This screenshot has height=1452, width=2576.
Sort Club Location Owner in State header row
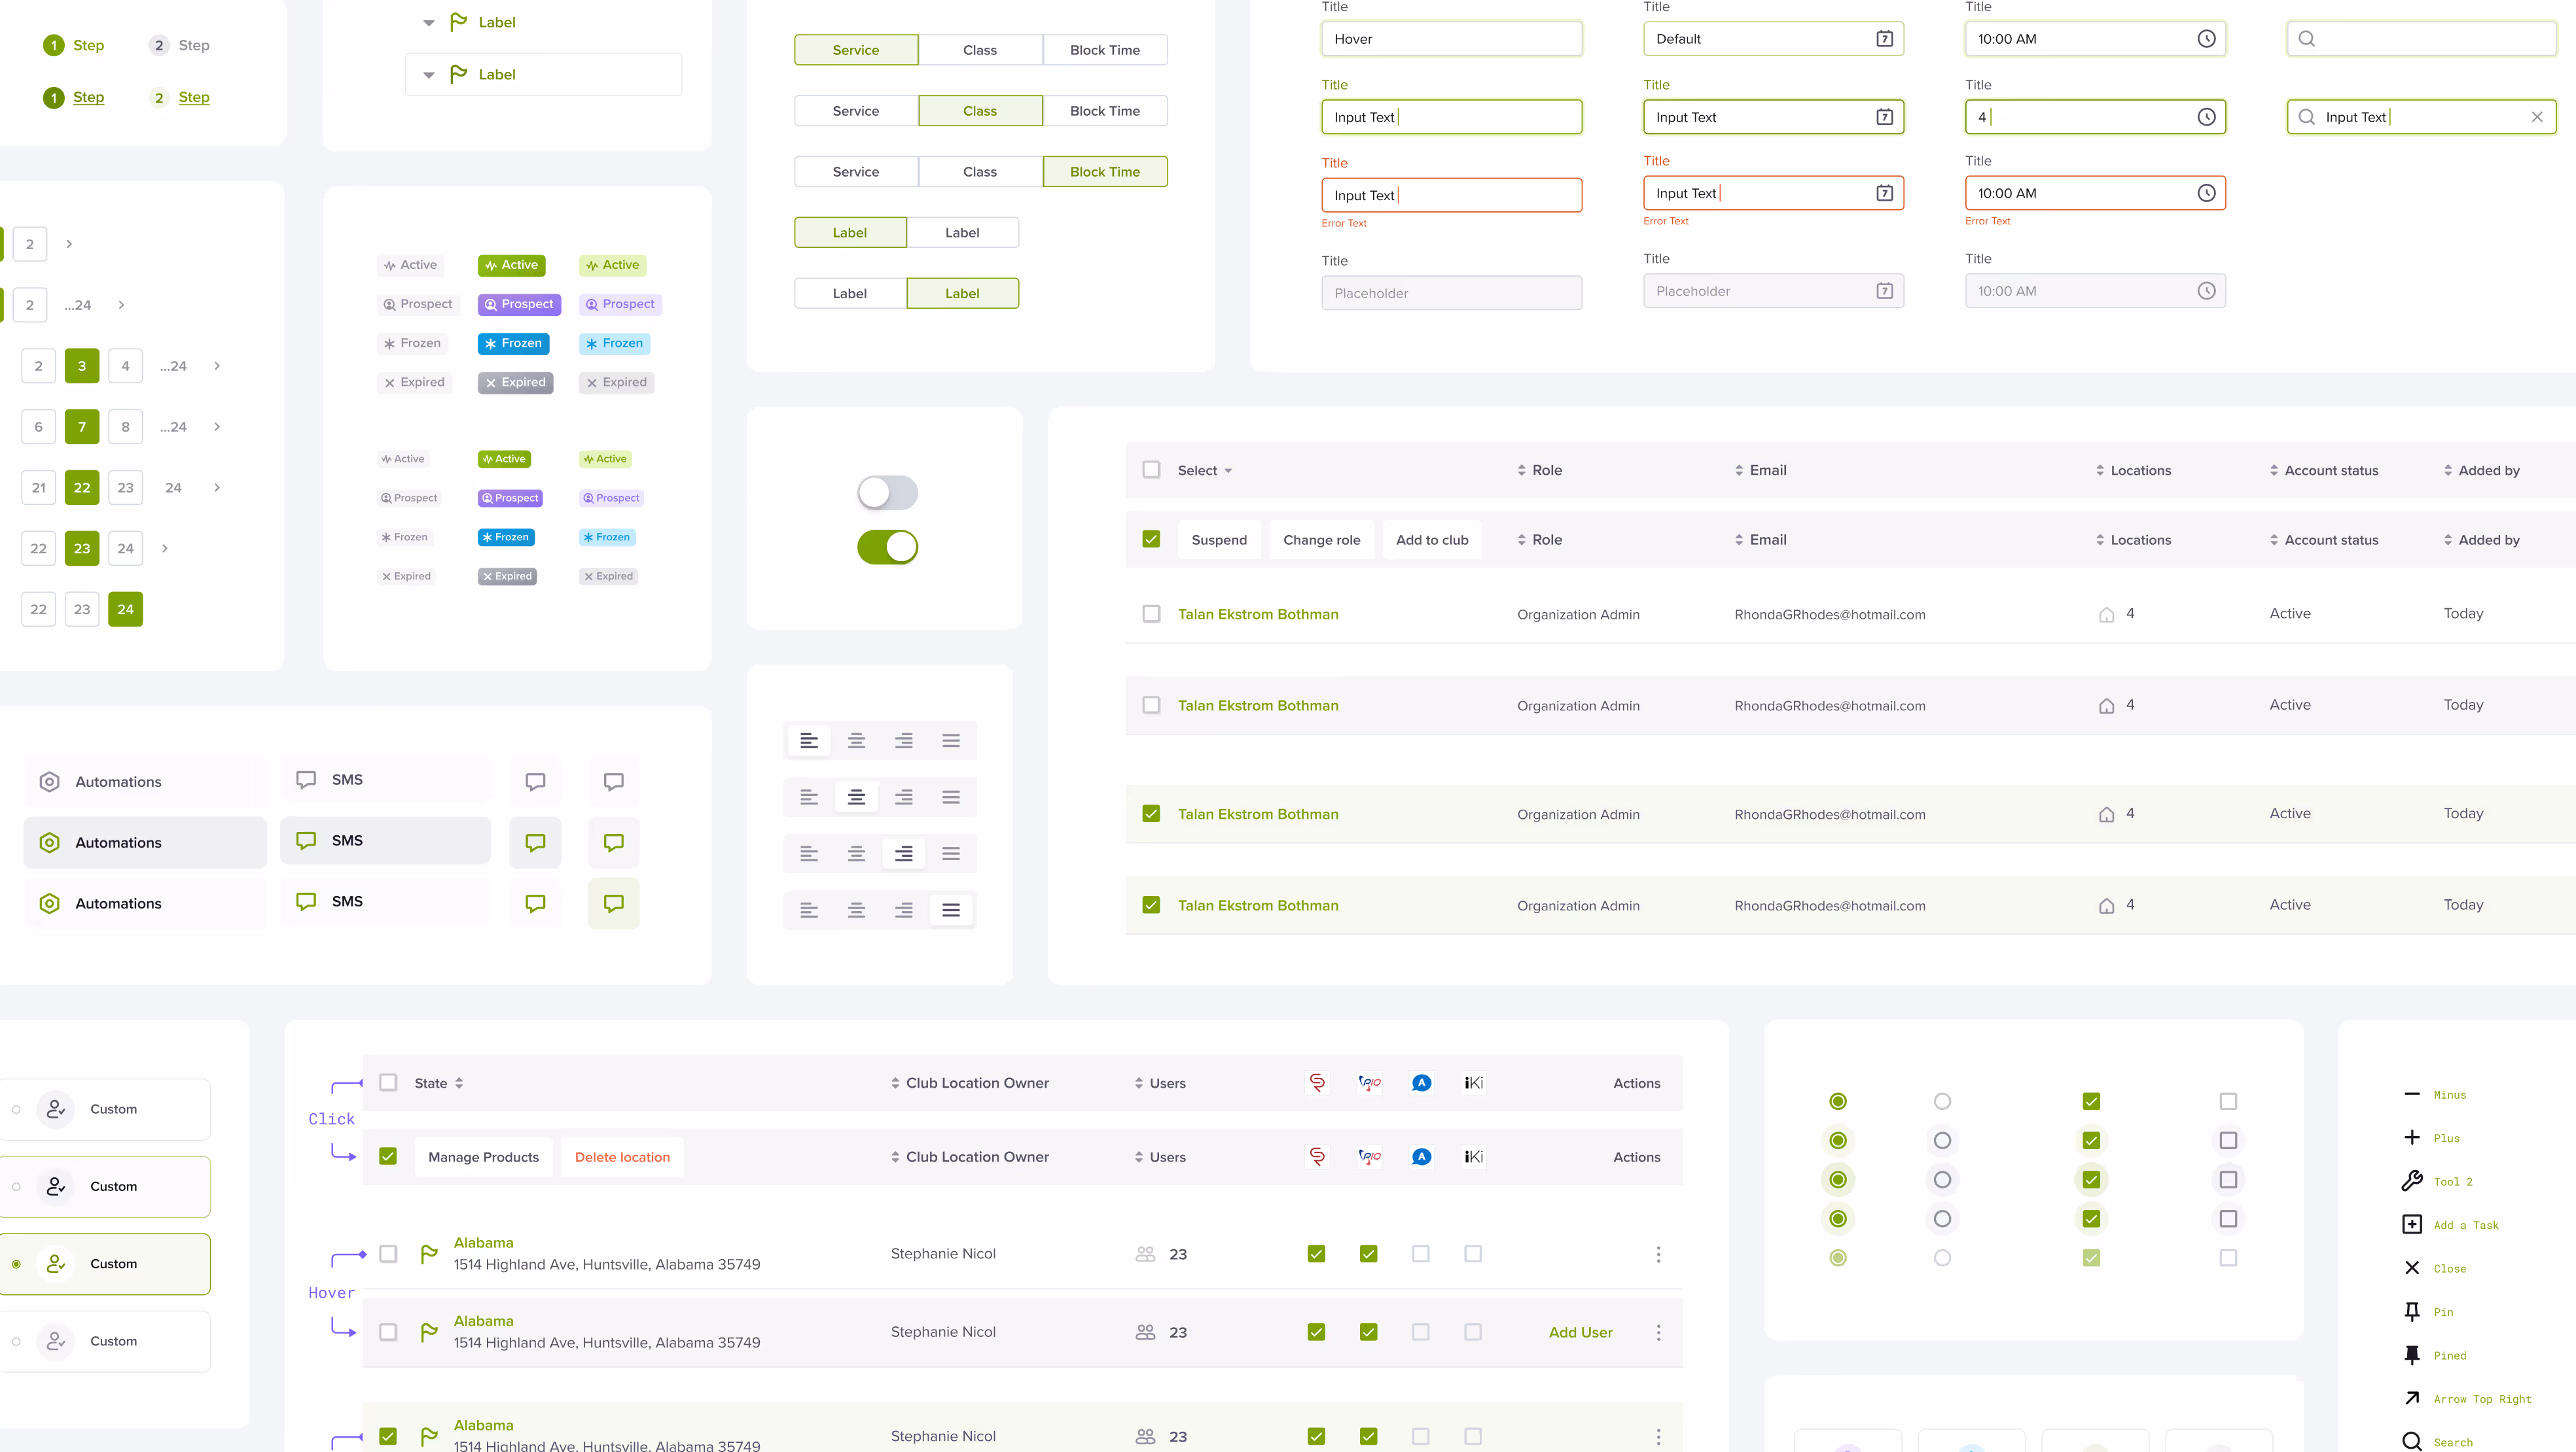point(894,1083)
